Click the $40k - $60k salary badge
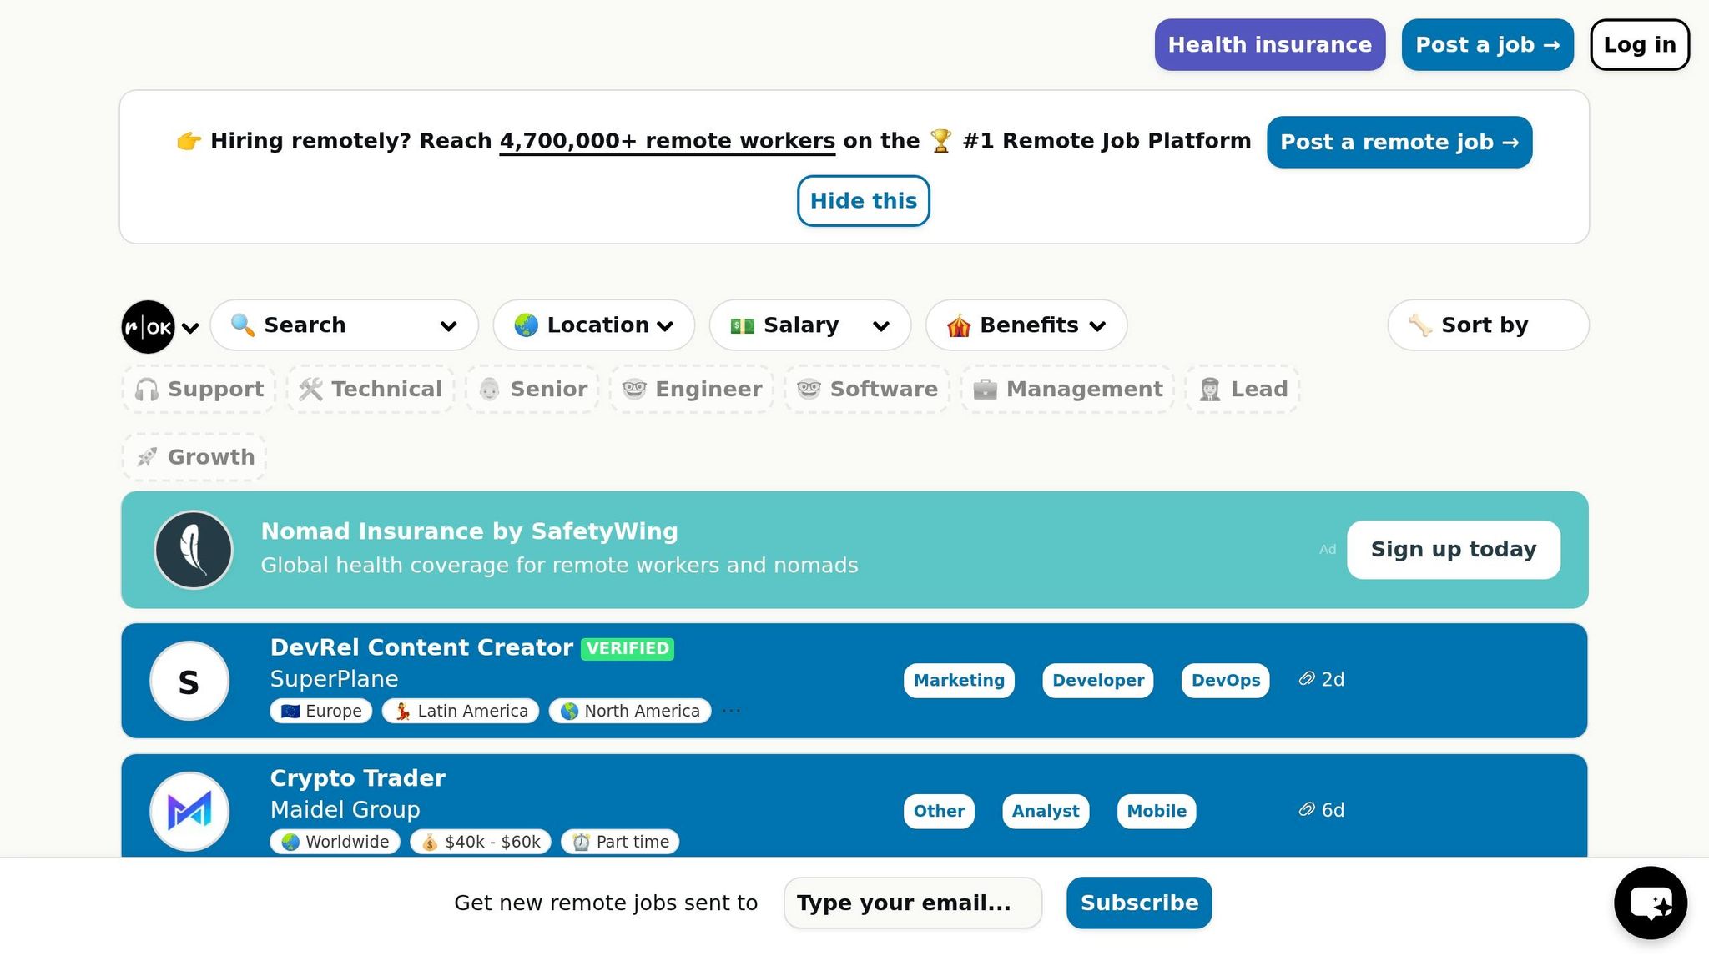 [x=481, y=842]
